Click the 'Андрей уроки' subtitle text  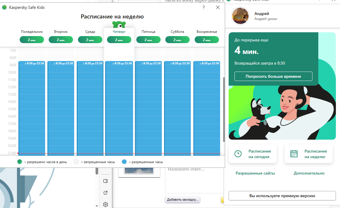tap(266, 19)
